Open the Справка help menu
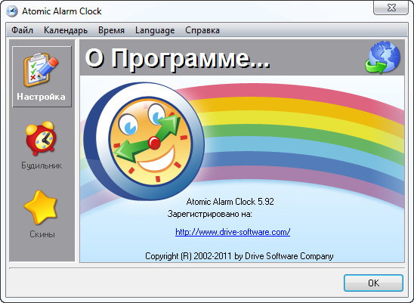 (202, 30)
